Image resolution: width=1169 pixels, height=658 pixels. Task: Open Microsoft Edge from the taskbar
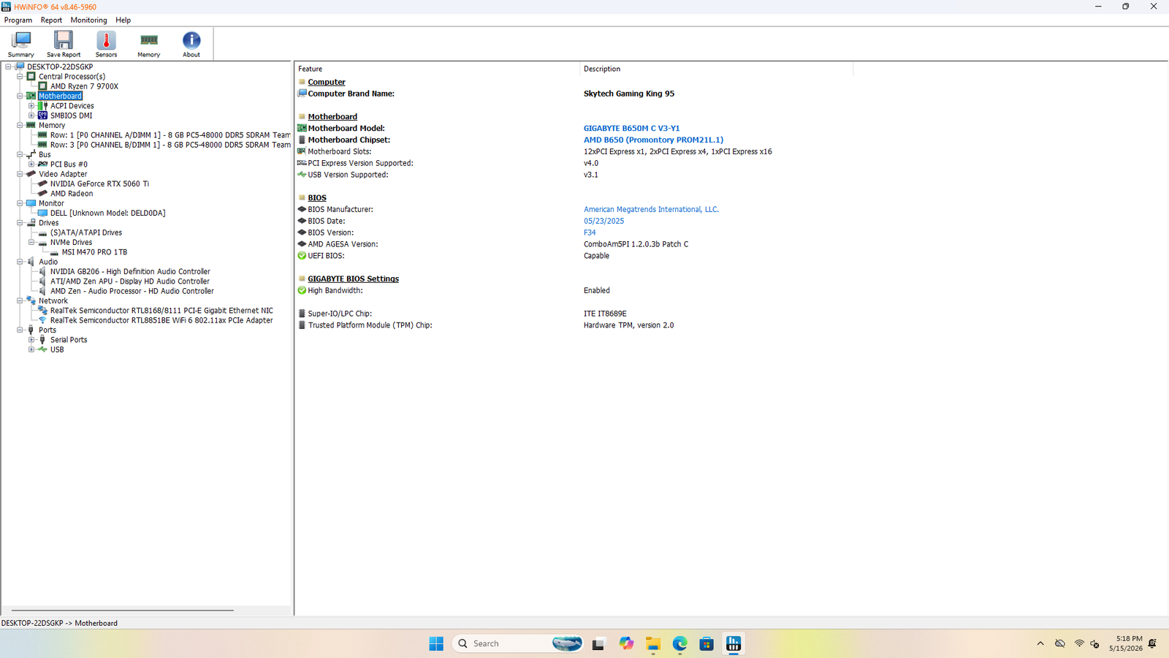[680, 643]
